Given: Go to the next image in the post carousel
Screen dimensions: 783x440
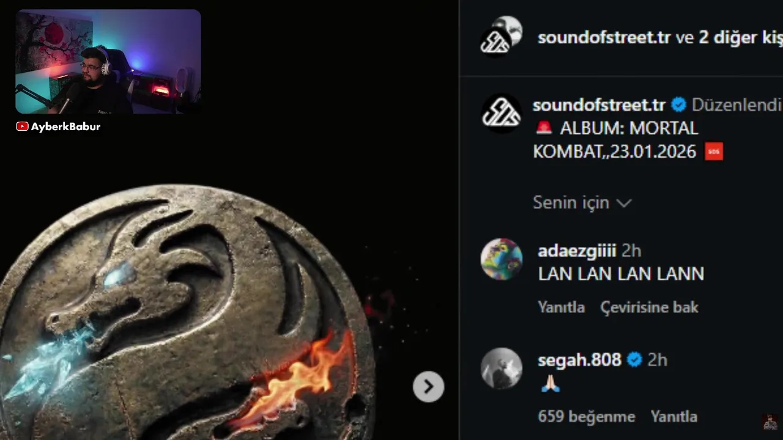Looking at the screenshot, I should point(428,387).
